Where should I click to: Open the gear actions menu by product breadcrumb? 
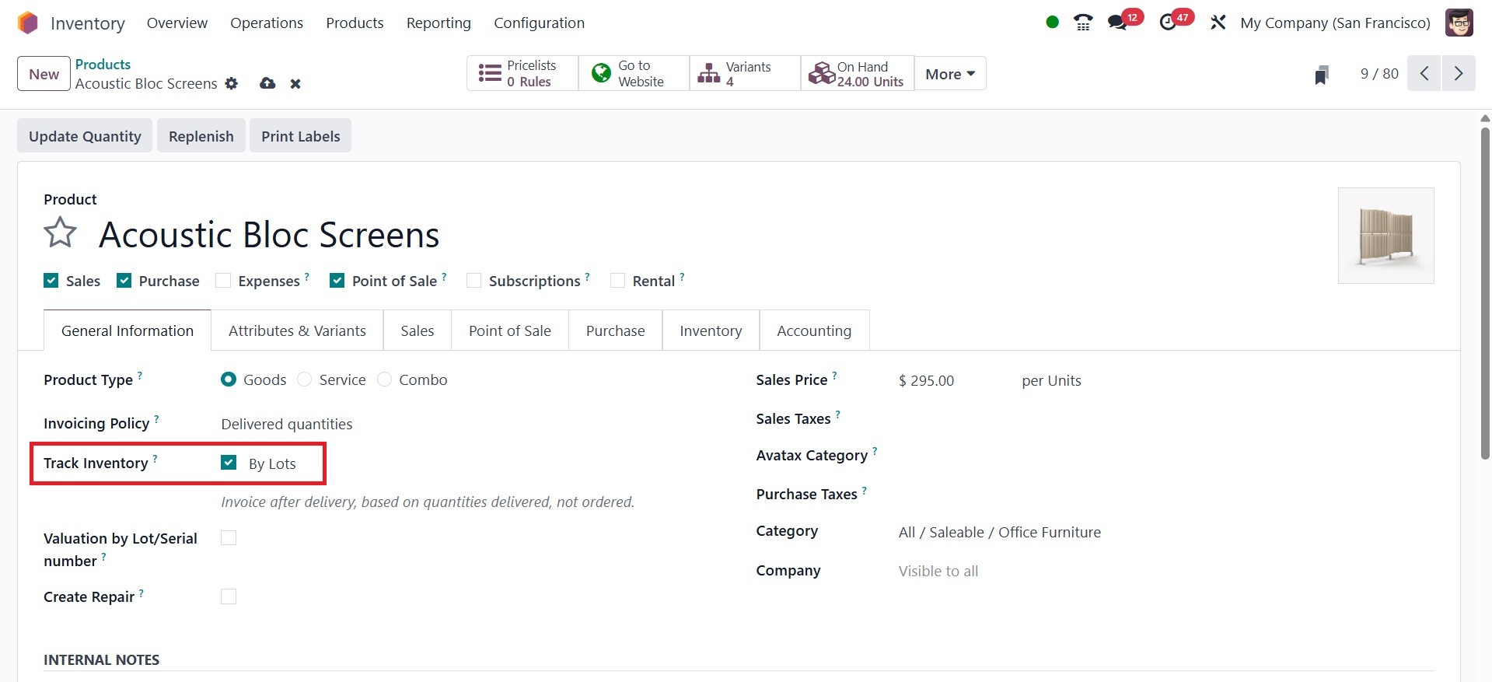232,83
